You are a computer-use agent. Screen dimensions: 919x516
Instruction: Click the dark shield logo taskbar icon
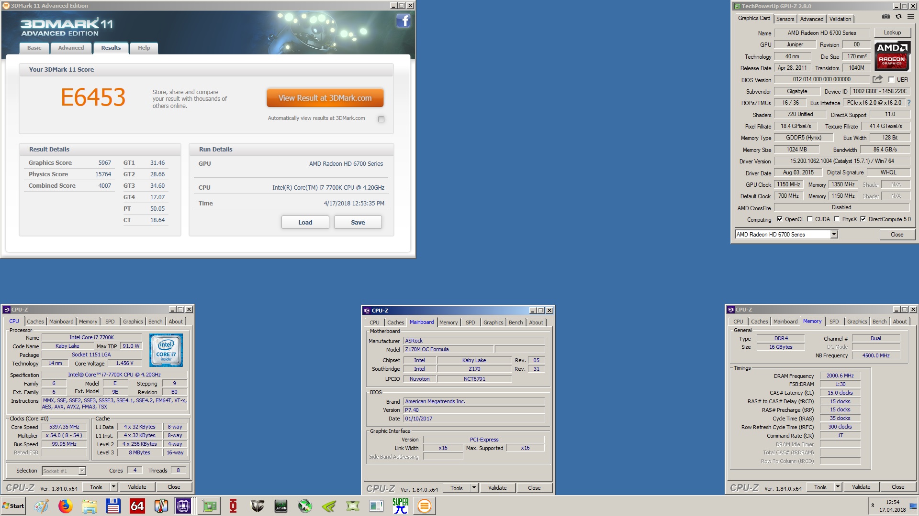(x=257, y=506)
